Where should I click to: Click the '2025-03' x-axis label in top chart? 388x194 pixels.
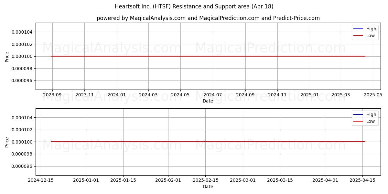tap(341, 95)
